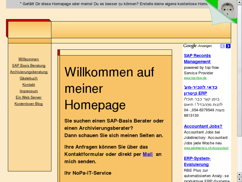Open the Accountant Jobs? ad
This screenshot has width=242, height=182.
203,126
